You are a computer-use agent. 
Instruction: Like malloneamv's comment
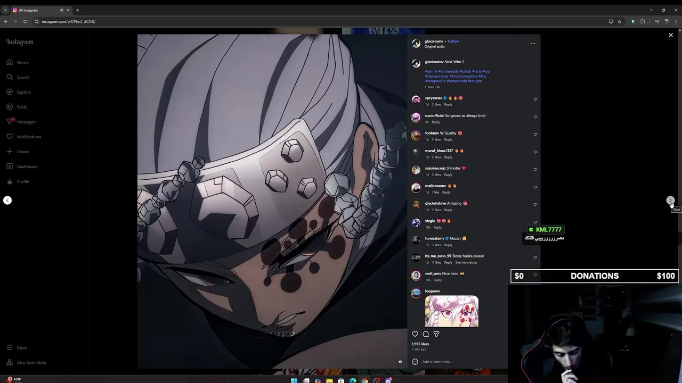[x=535, y=187]
